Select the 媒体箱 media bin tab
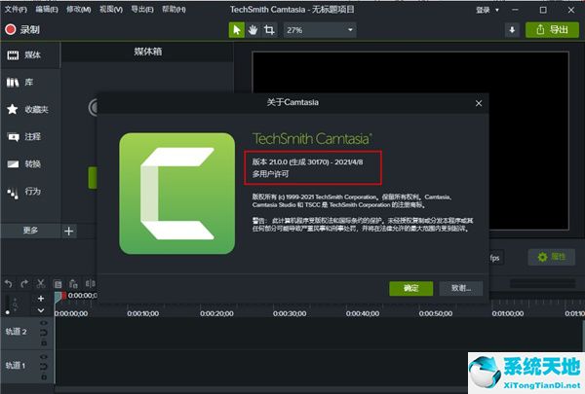The height and width of the screenshot is (394, 585). [148, 52]
